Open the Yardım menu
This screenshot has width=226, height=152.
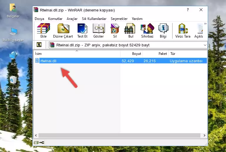click(137, 19)
